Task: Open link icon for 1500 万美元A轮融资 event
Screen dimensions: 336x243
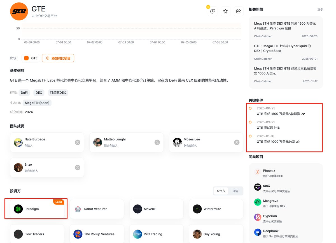Action: [303, 114]
